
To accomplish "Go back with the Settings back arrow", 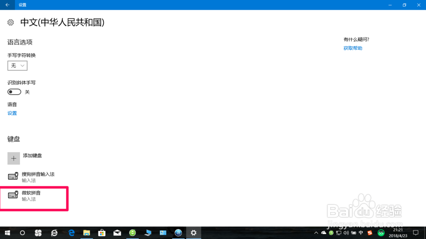I will pos(7,5).
